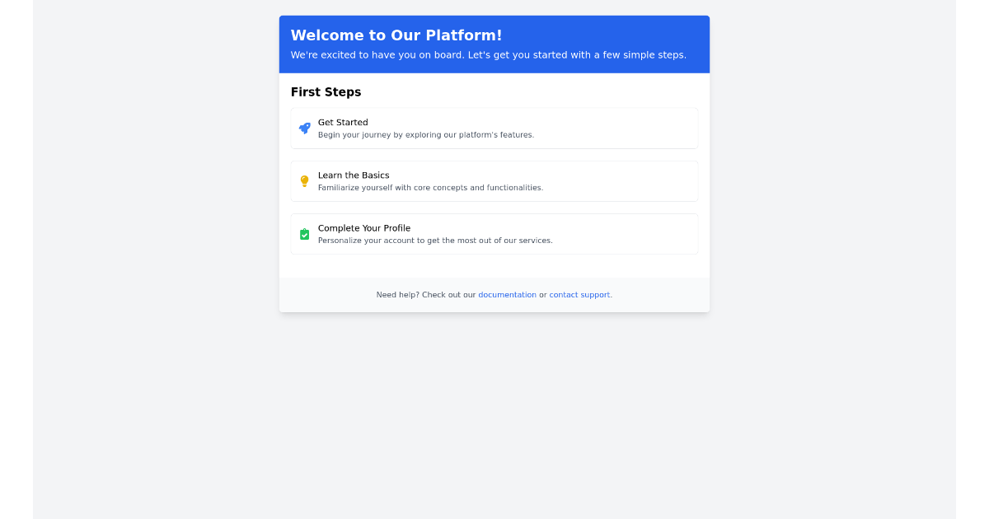Click the green checkmark clipboard icon
Image resolution: width=989 pixels, height=519 pixels.
point(304,234)
